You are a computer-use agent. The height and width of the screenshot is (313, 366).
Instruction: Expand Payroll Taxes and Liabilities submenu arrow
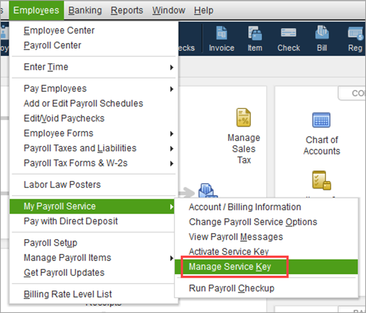coord(172,149)
